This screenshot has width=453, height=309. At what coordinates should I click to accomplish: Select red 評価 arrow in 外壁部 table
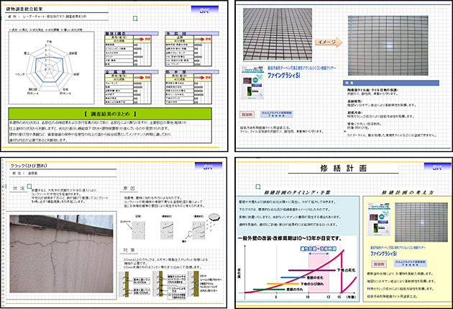(204, 39)
